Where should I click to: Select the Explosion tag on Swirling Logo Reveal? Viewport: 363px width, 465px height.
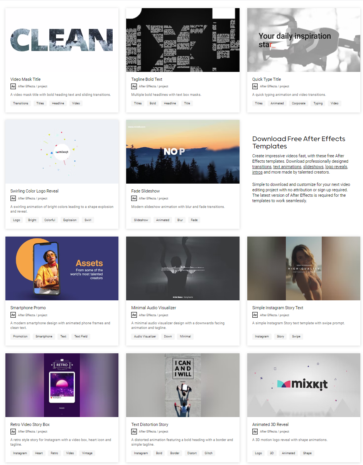pyautogui.click(x=70, y=220)
